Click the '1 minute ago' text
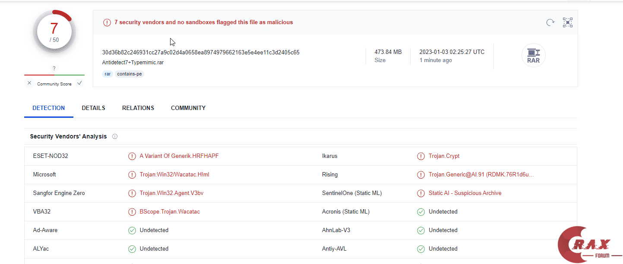623x264 pixels. click(x=436, y=60)
